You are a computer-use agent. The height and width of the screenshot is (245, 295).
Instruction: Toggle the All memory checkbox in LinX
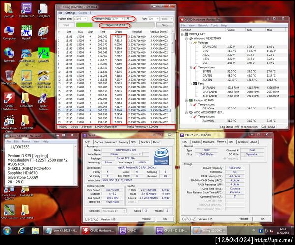coord(128,19)
